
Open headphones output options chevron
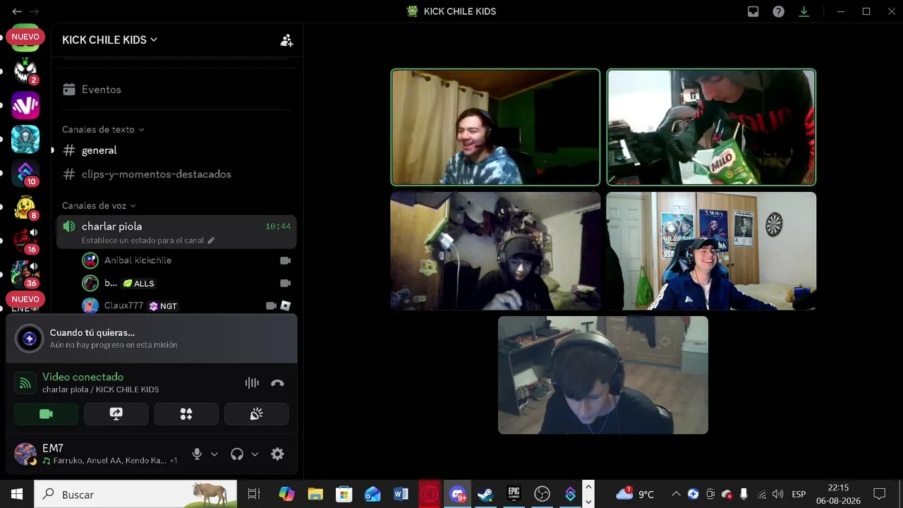click(x=255, y=454)
